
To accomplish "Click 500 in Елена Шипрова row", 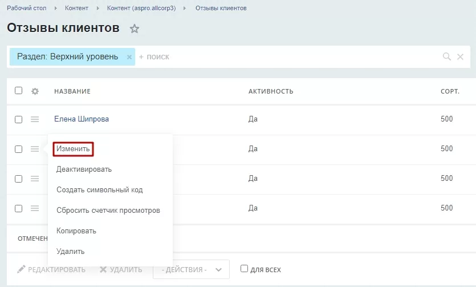I will [x=446, y=119].
